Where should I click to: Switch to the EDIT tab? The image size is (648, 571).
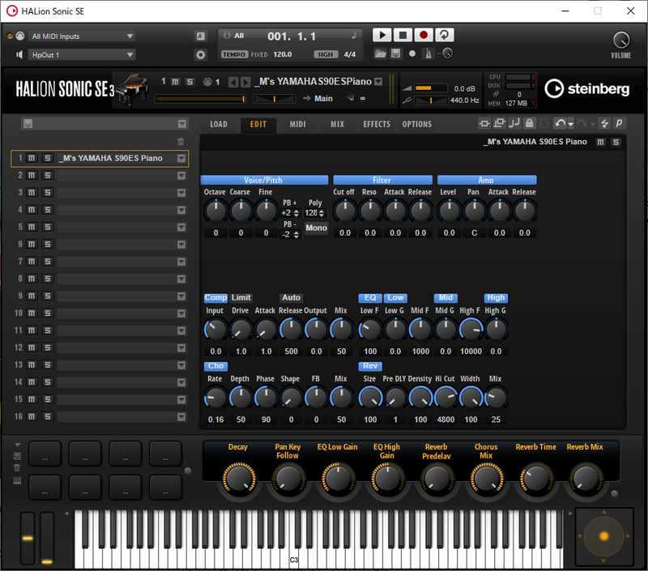coord(258,125)
